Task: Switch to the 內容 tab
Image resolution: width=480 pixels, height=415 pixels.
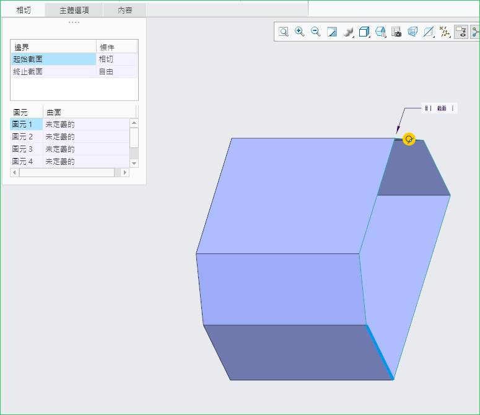Action: pos(125,10)
